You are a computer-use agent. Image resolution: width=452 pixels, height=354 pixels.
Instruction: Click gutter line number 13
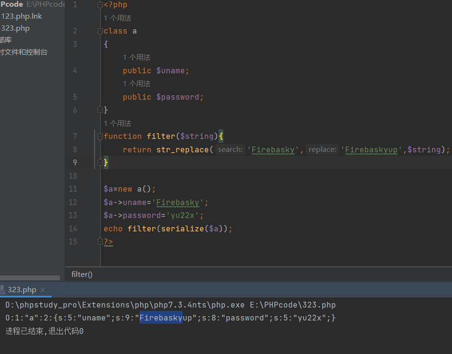(x=73, y=216)
